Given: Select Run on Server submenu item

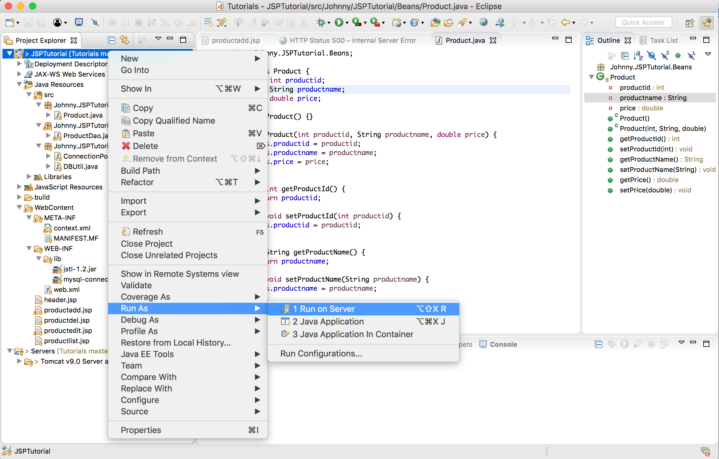Looking at the screenshot, I should point(363,309).
